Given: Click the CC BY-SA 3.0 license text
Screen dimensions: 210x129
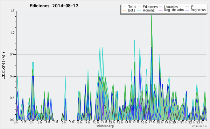Looking at the screenshot, I should tap(199, 126).
